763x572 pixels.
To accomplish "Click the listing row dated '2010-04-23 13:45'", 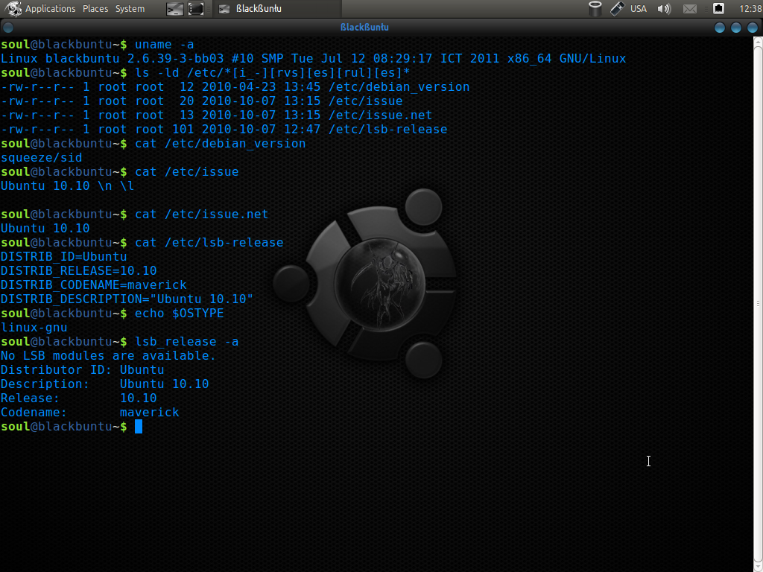I will pos(235,86).
